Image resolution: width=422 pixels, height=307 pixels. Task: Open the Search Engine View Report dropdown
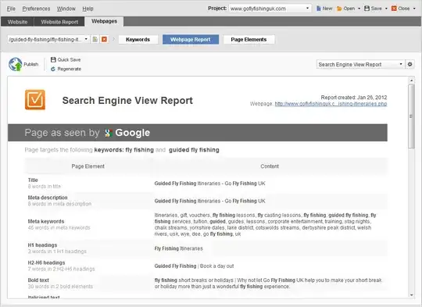coord(360,64)
